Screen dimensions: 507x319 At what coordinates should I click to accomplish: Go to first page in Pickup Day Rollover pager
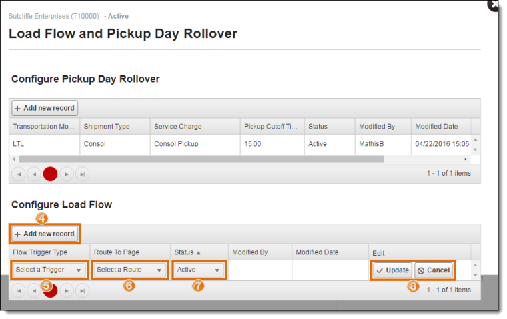[18, 174]
